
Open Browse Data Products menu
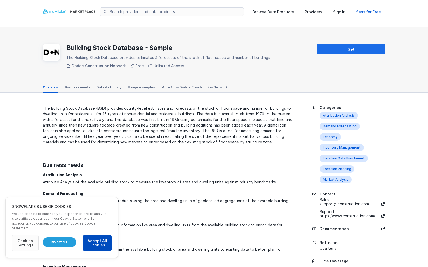click(x=273, y=12)
